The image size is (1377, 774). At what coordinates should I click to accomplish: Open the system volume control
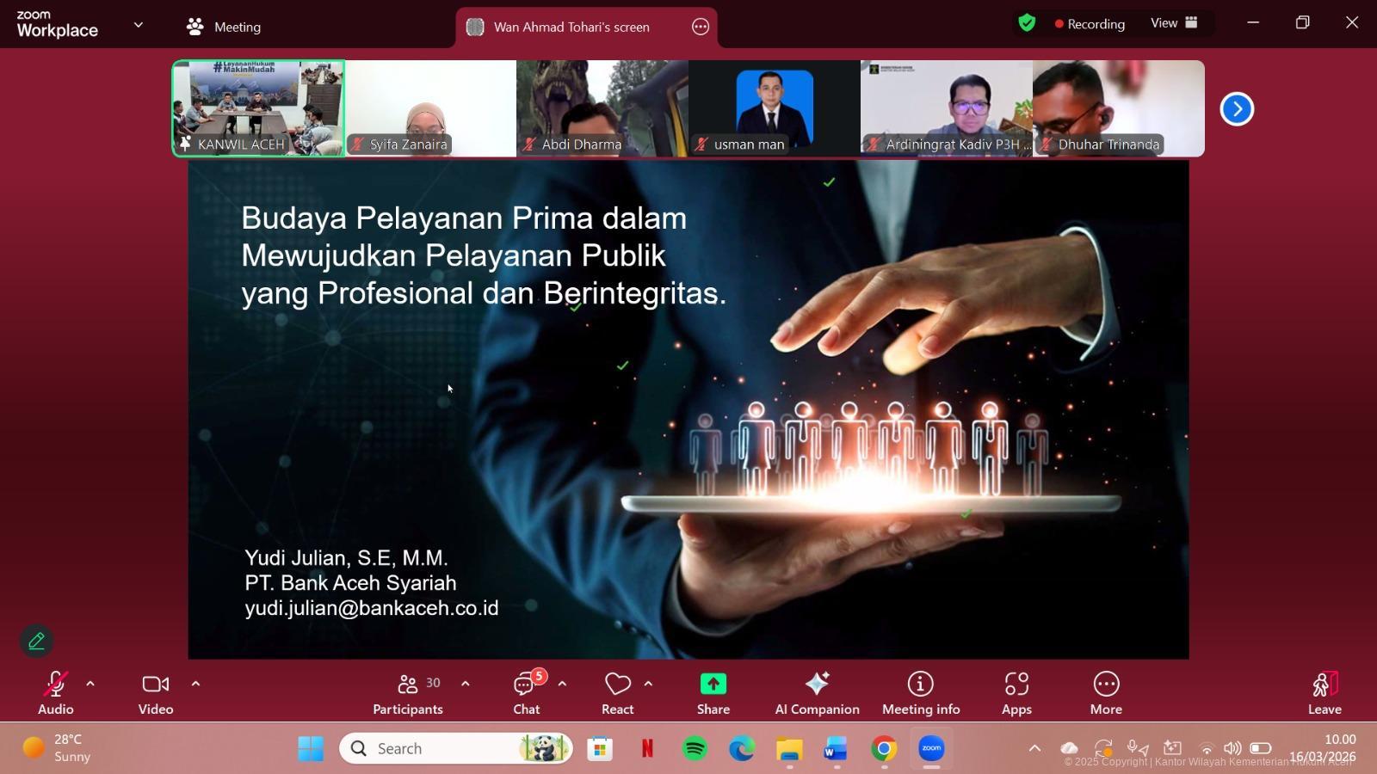pyautogui.click(x=1234, y=748)
